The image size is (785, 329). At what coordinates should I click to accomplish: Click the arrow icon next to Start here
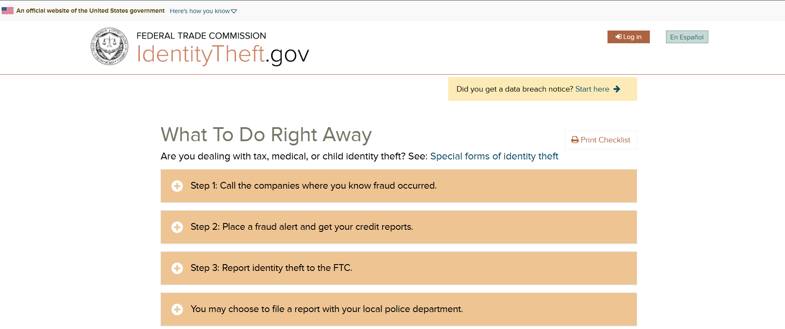coord(617,89)
